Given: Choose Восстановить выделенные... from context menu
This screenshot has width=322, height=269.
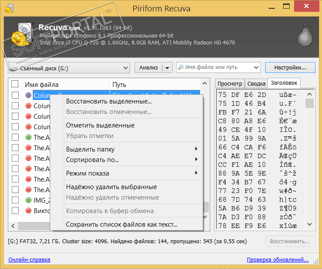Looking at the screenshot, I should click(133, 101).
